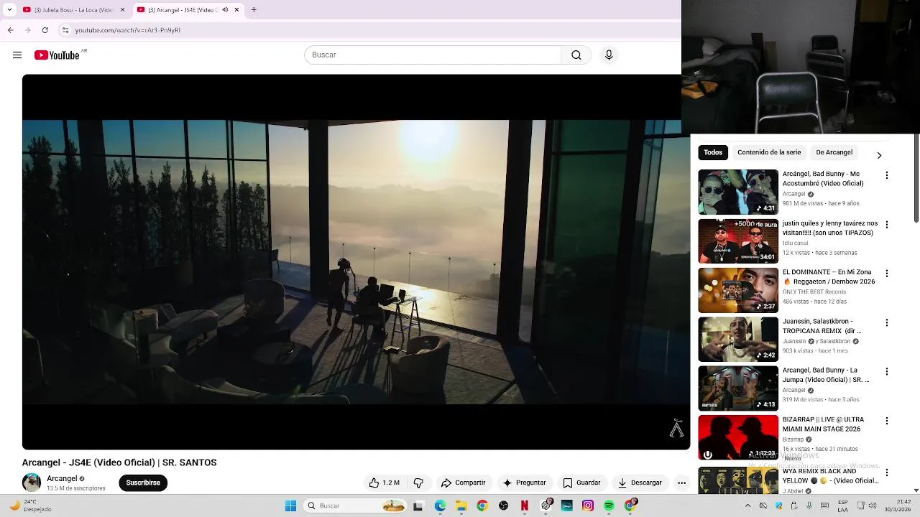Viewport: 920px width, 517px height.
Task: Open Netflix from taskbar
Action: [x=524, y=506]
